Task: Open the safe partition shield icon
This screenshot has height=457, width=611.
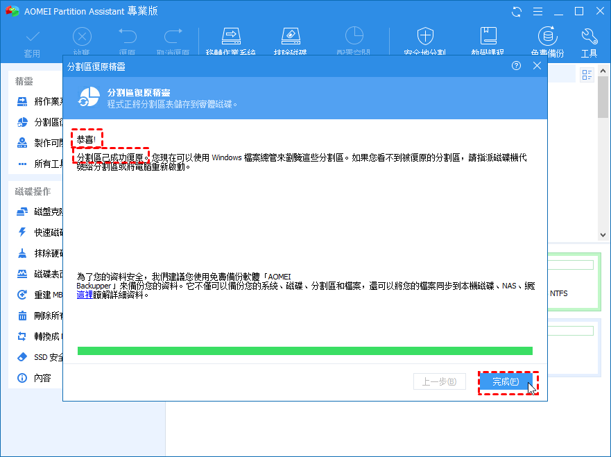Action: (x=425, y=36)
